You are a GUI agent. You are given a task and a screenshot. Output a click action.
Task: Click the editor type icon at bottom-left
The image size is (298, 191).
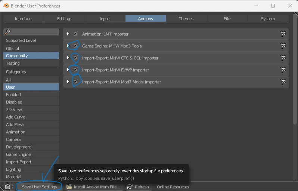pos(7,187)
